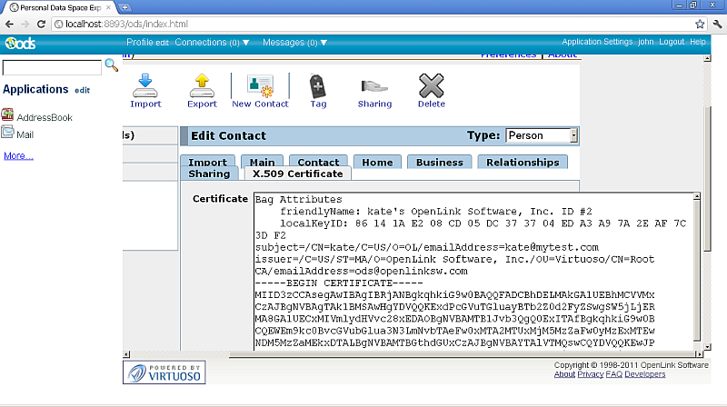The image size is (727, 407).
Task: Click the More... link in sidebar
Action: (x=18, y=155)
